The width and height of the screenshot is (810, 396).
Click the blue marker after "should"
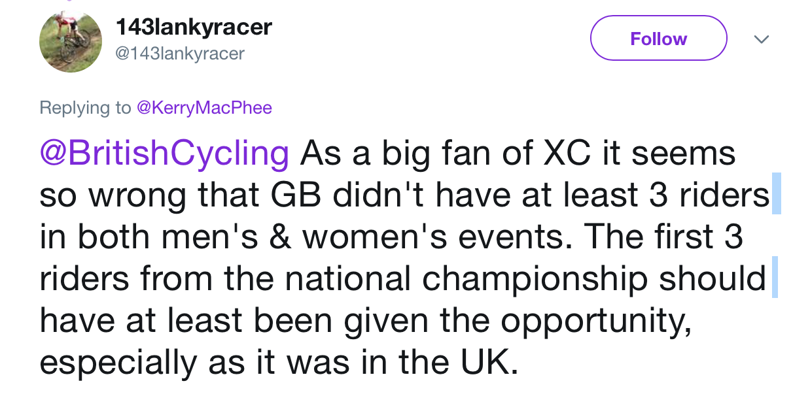click(775, 278)
